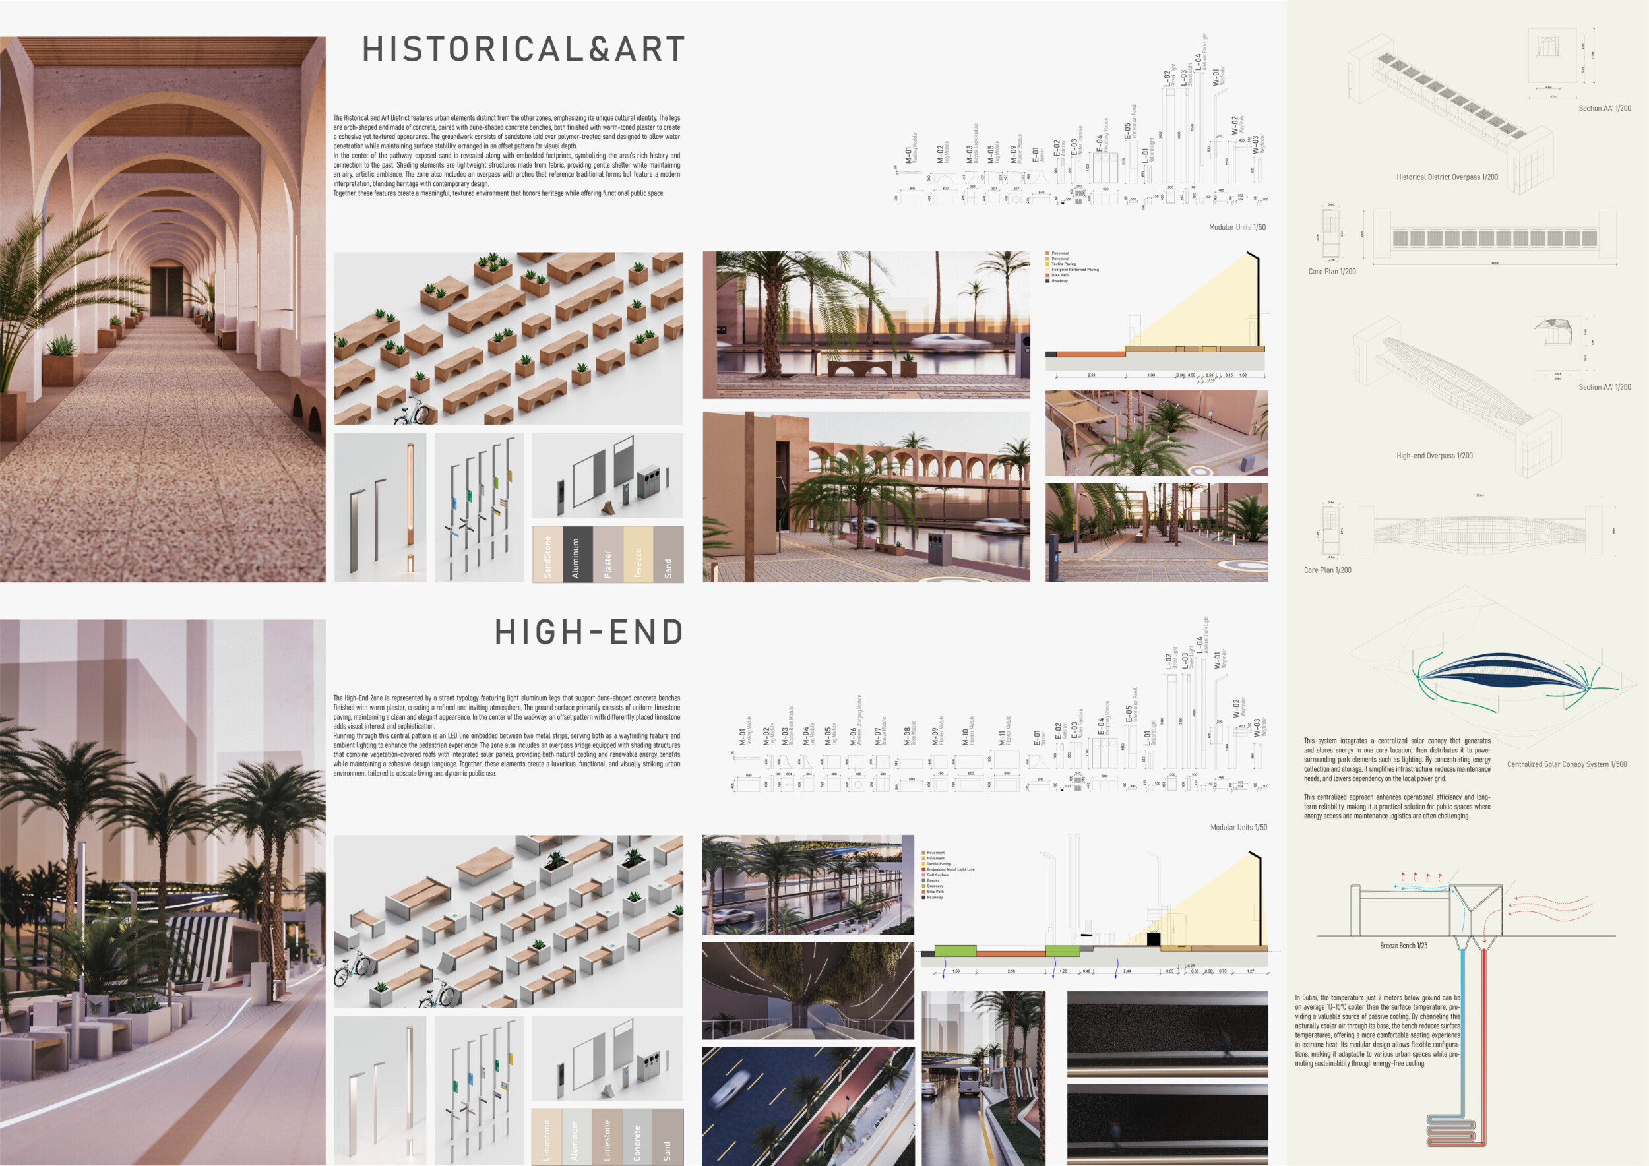Select the Centralized Solar Conapy System label
The height and width of the screenshot is (1166, 1649).
click(1567, 764)
